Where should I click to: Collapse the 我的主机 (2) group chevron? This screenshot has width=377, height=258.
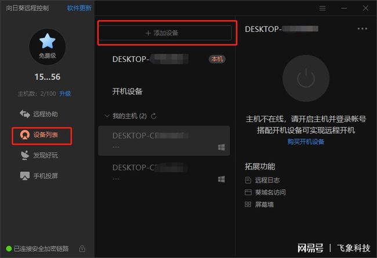[107, 116]
